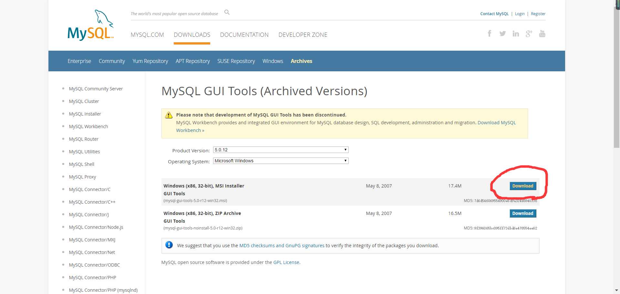Open MySQL Utilities in sidebar
The height and width of the screenshot is (294, 620).
(84, 152)
